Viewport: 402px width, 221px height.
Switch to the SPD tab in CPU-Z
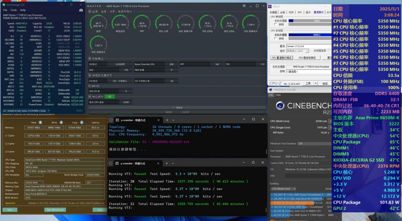tap(299, 12)
